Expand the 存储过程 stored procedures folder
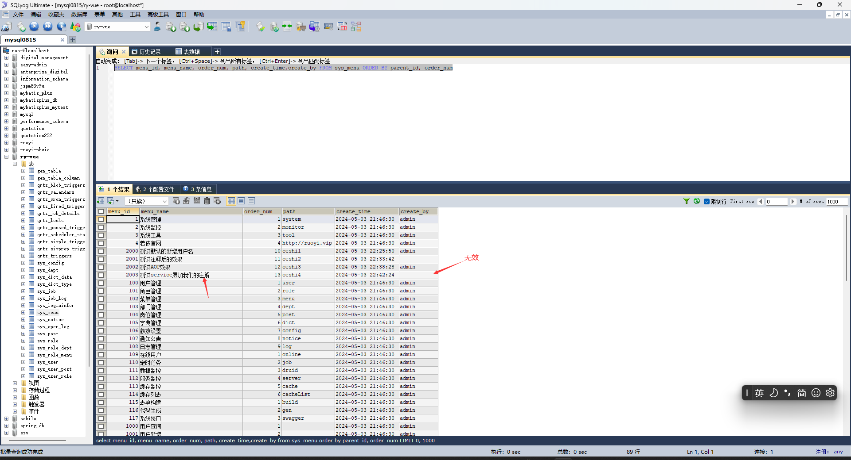This screenshot has width=851, height=460. 15,391
